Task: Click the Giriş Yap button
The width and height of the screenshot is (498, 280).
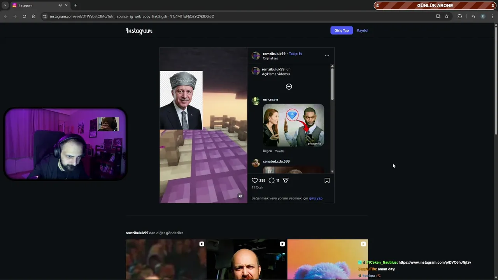Action: [342, 30]
